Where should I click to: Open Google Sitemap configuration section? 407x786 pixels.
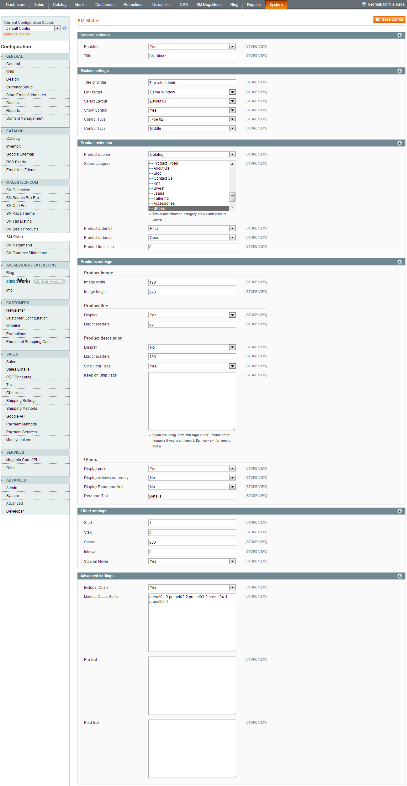(35, 154)
